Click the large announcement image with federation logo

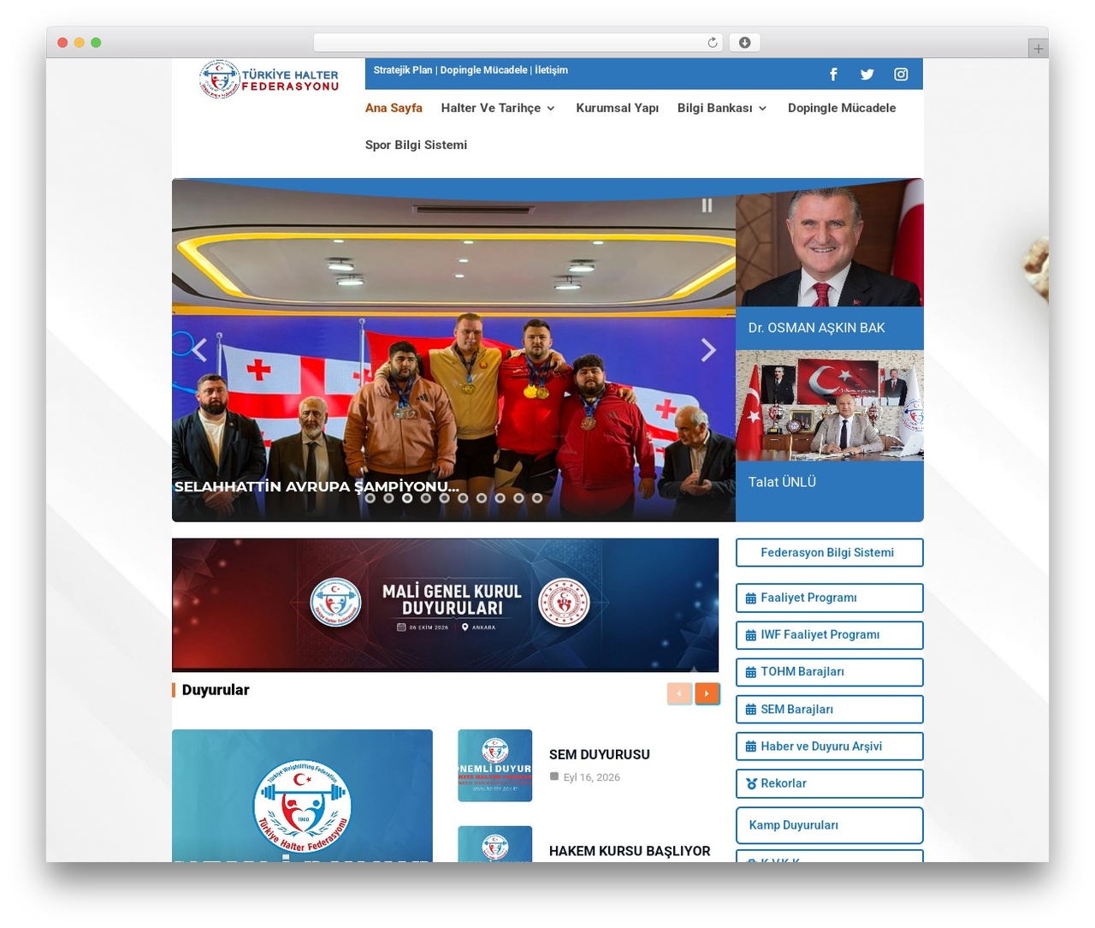coord(302,795)
